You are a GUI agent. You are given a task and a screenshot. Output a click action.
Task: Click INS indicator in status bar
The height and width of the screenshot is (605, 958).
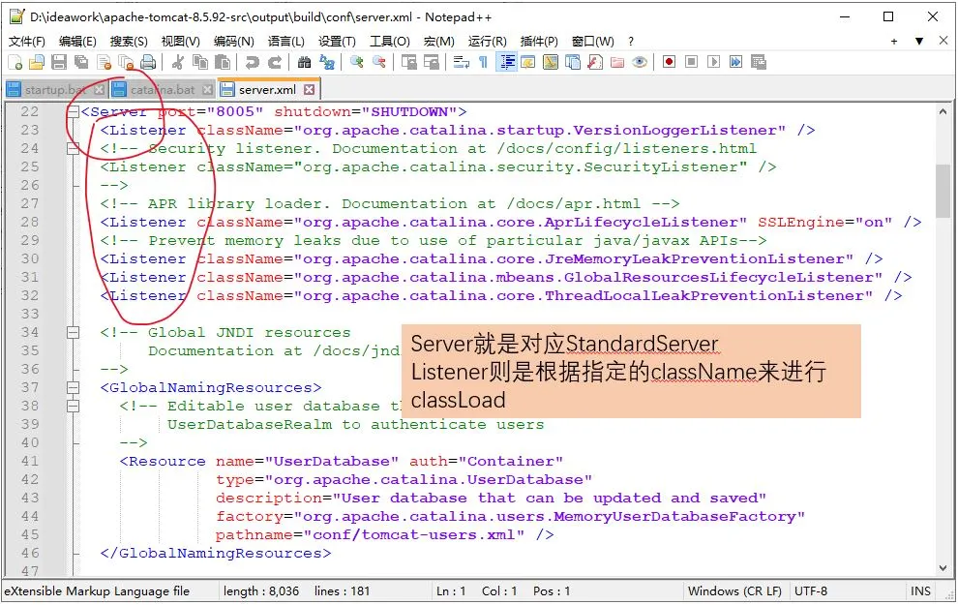pos(920,590)
